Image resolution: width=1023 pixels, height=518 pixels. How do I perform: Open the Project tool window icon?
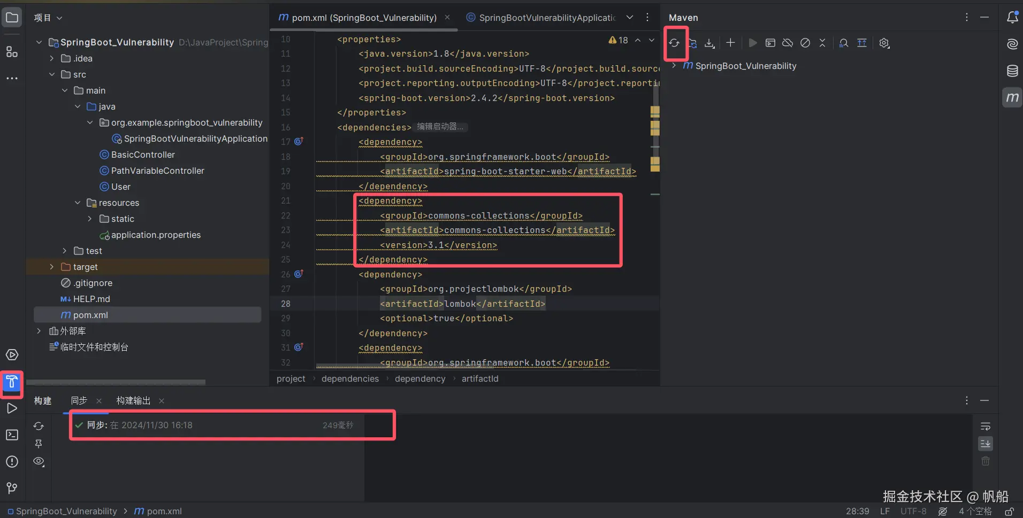[x=12, y=17]
